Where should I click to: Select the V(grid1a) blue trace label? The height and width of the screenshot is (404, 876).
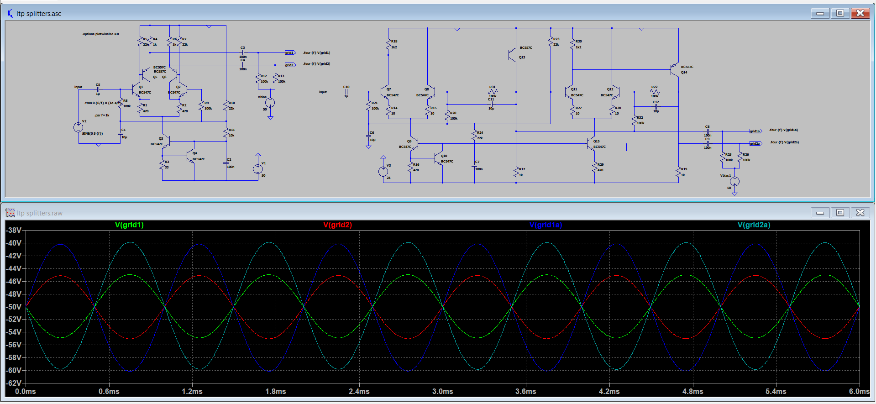click(x=546, y=225)
